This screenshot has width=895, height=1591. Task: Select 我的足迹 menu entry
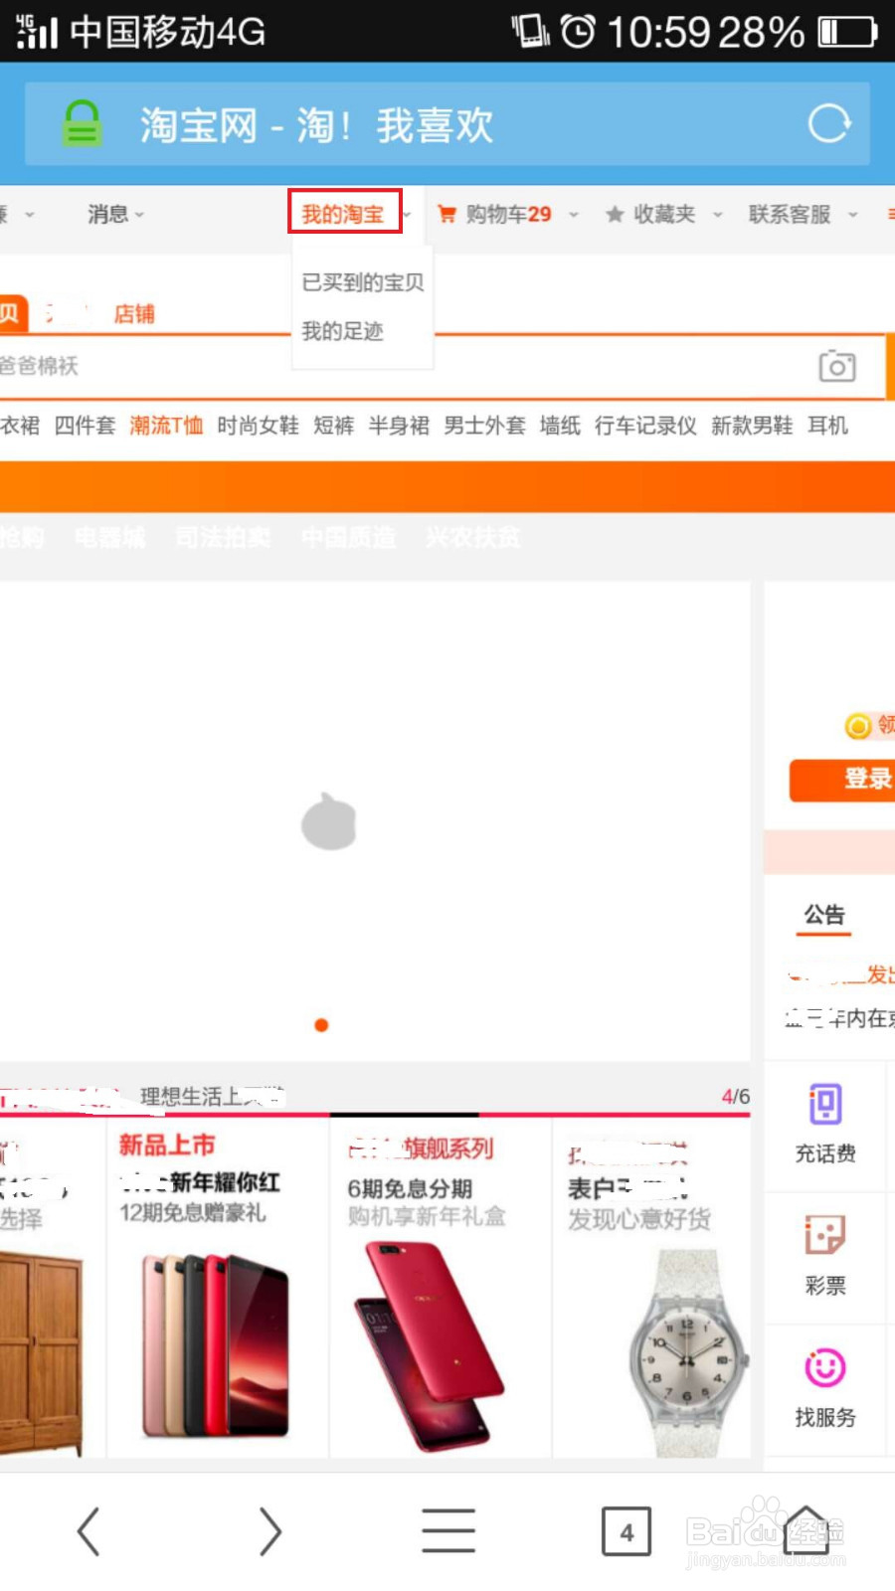coord(342,331)
